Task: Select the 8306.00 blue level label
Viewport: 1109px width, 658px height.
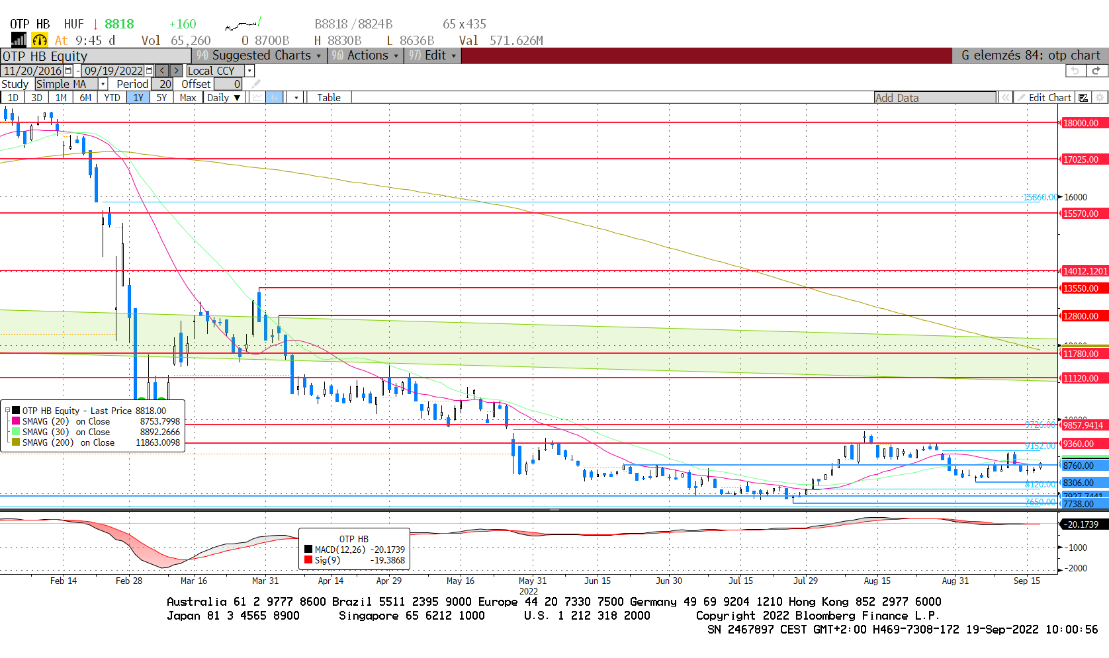Action: (1085, 483)
